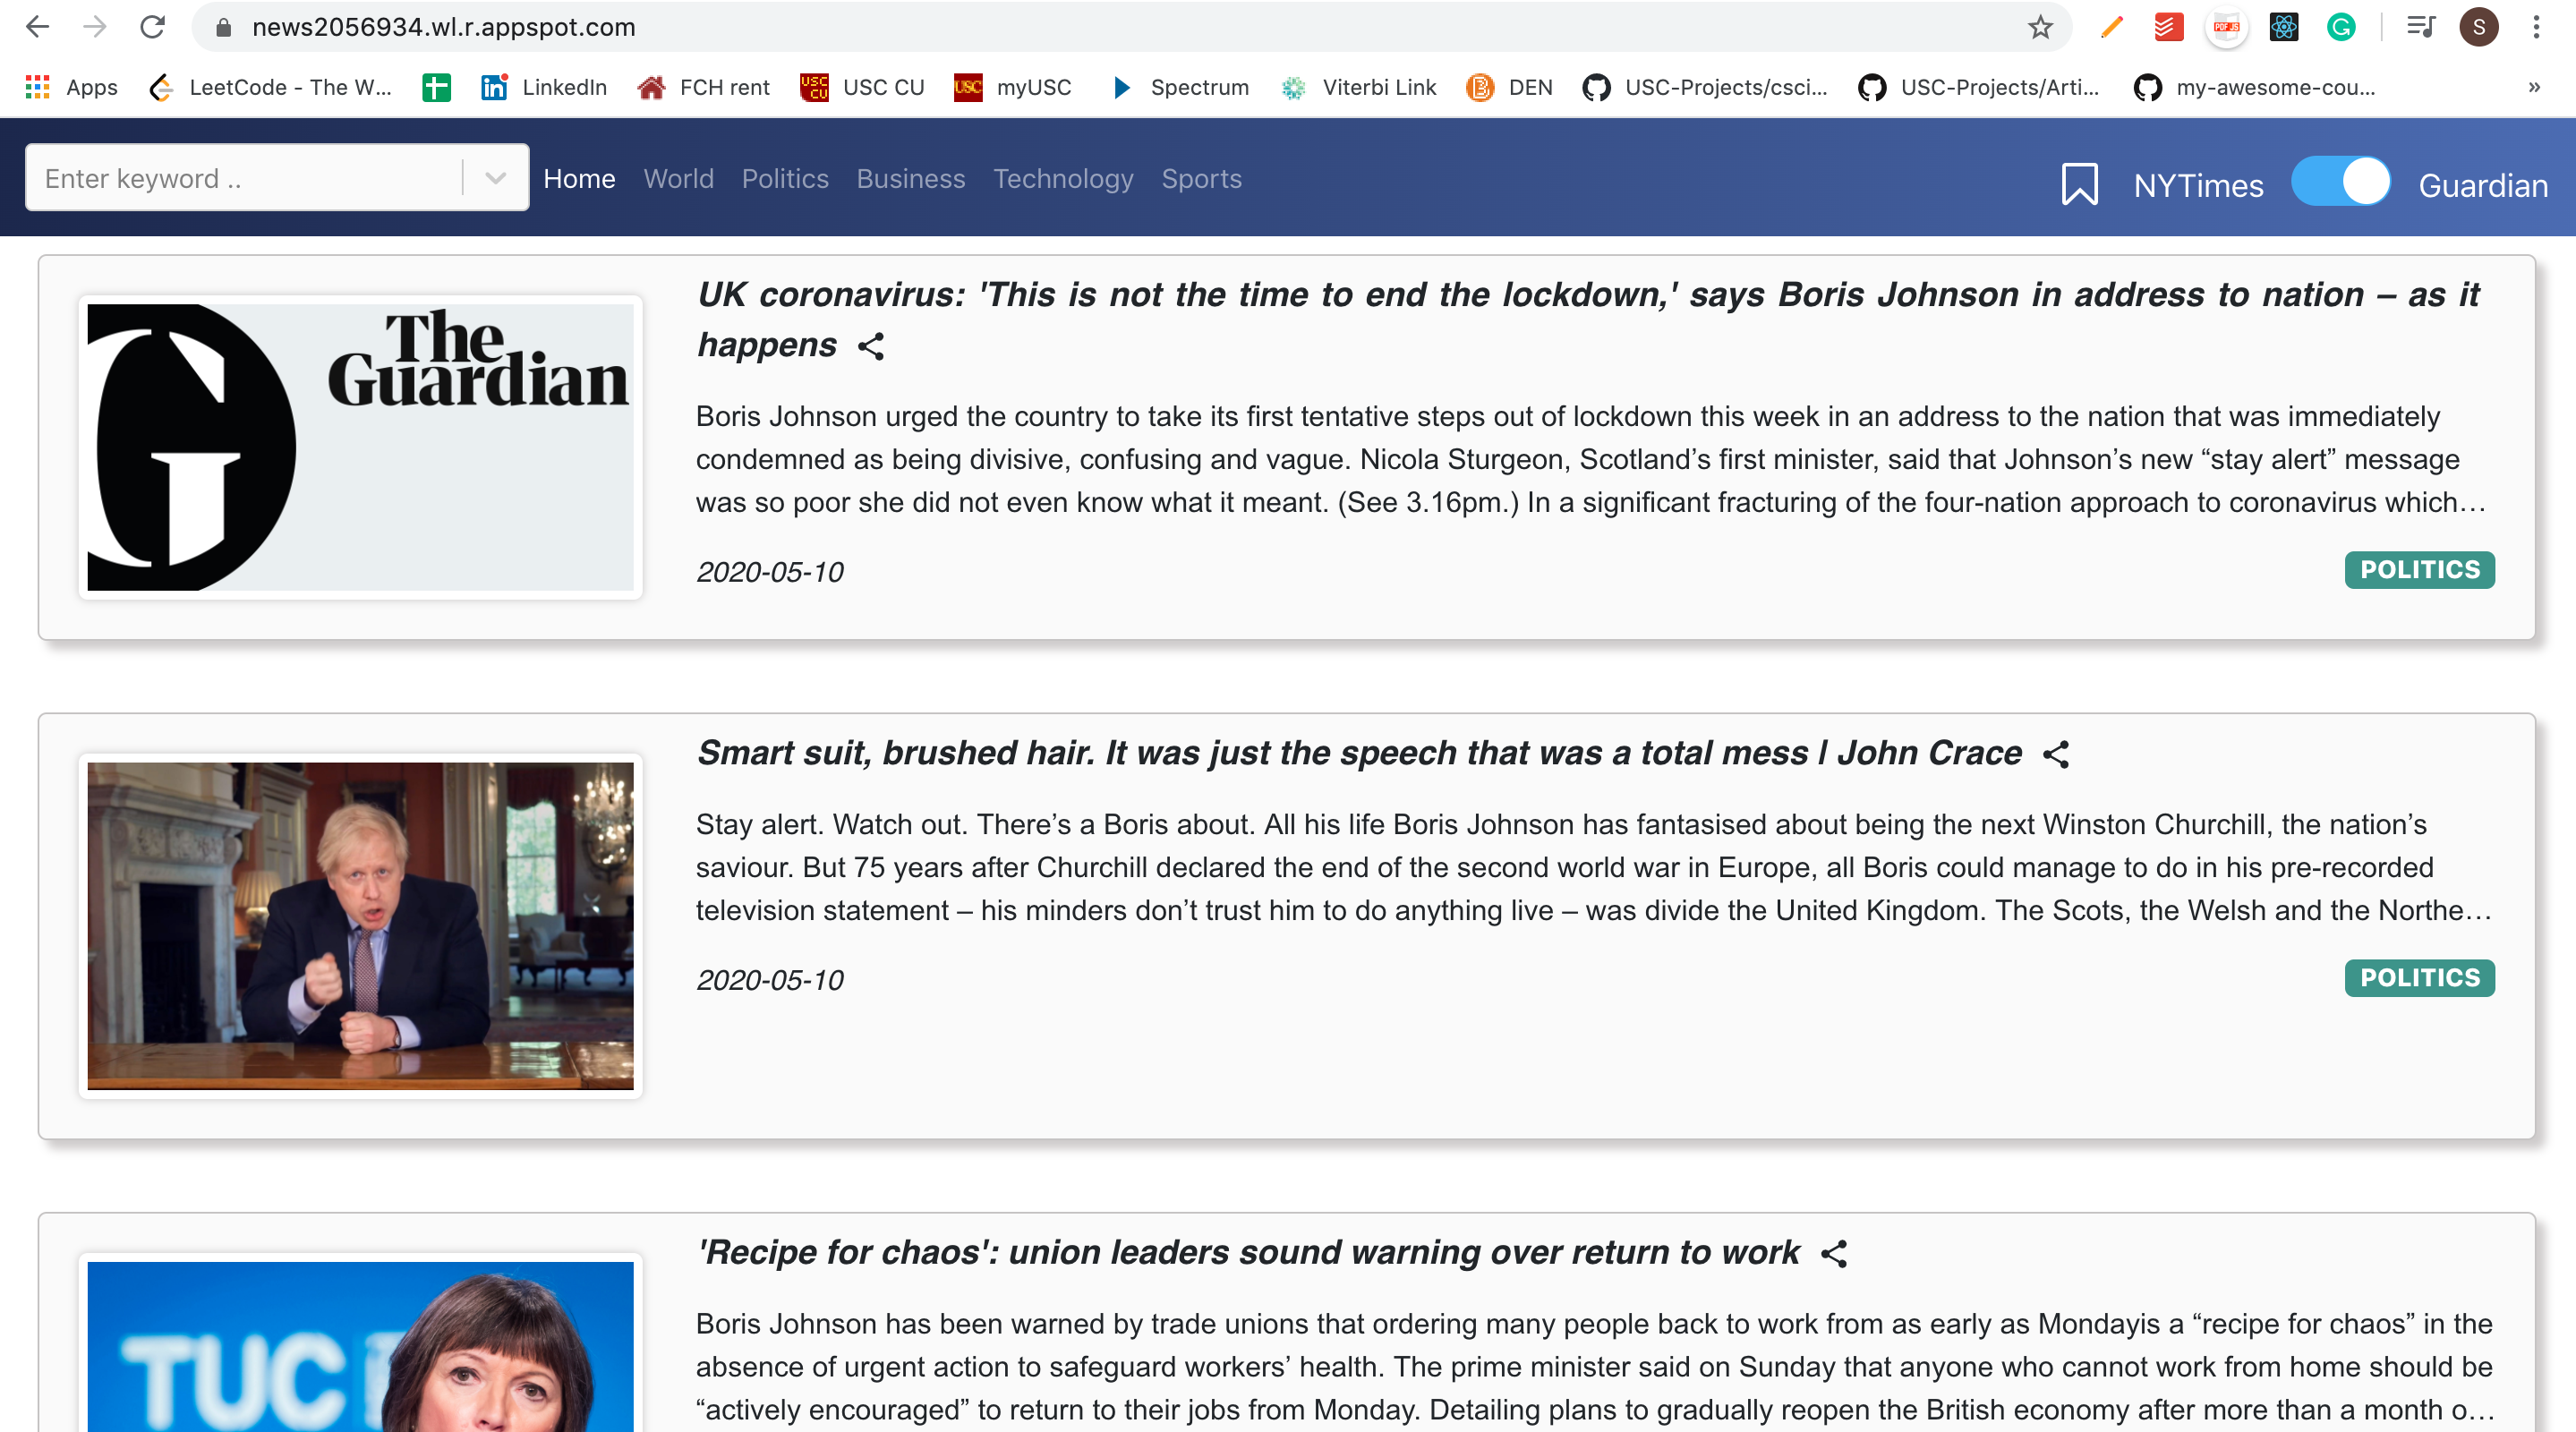The height and width of the screenshot is (1432, 2576).
Task: Share the John Crace article
Action: 2055,755
